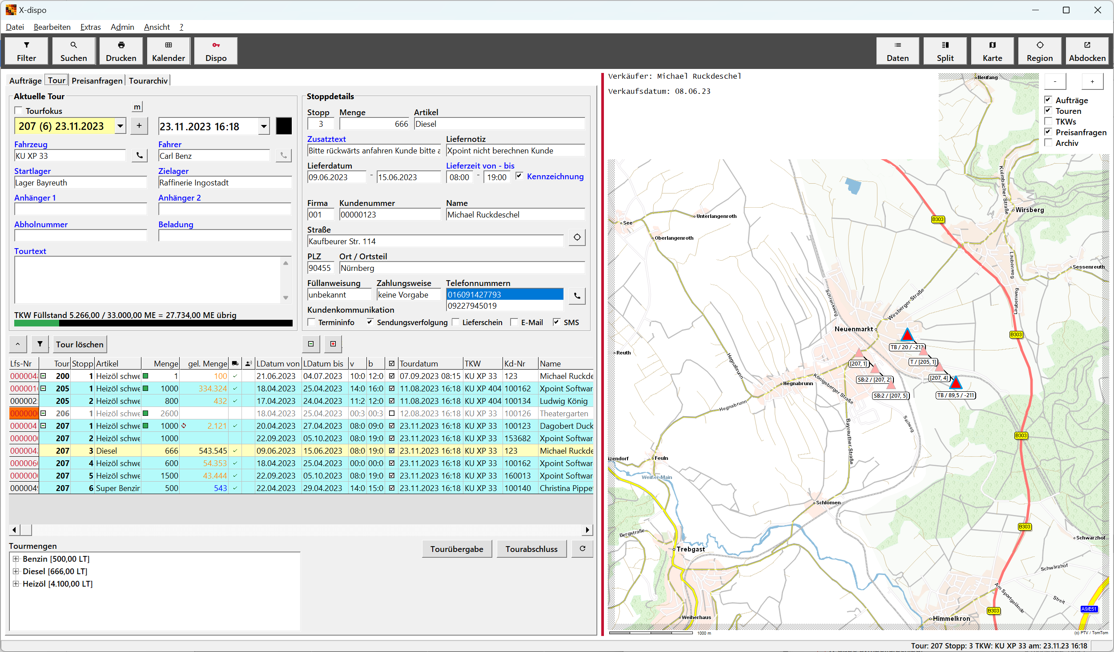Collapse panel with the up-arrow button

18,344
